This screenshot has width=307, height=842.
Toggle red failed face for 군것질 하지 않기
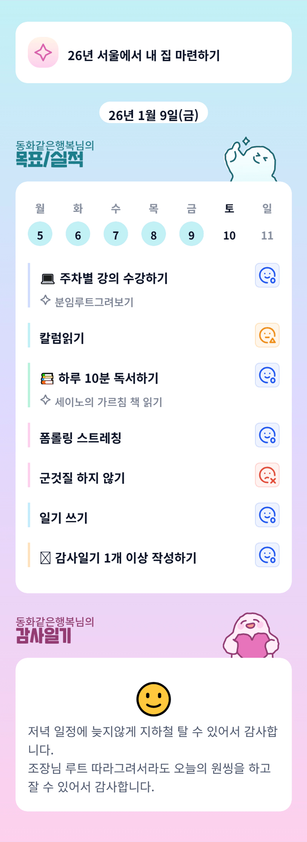pos(267,475)
